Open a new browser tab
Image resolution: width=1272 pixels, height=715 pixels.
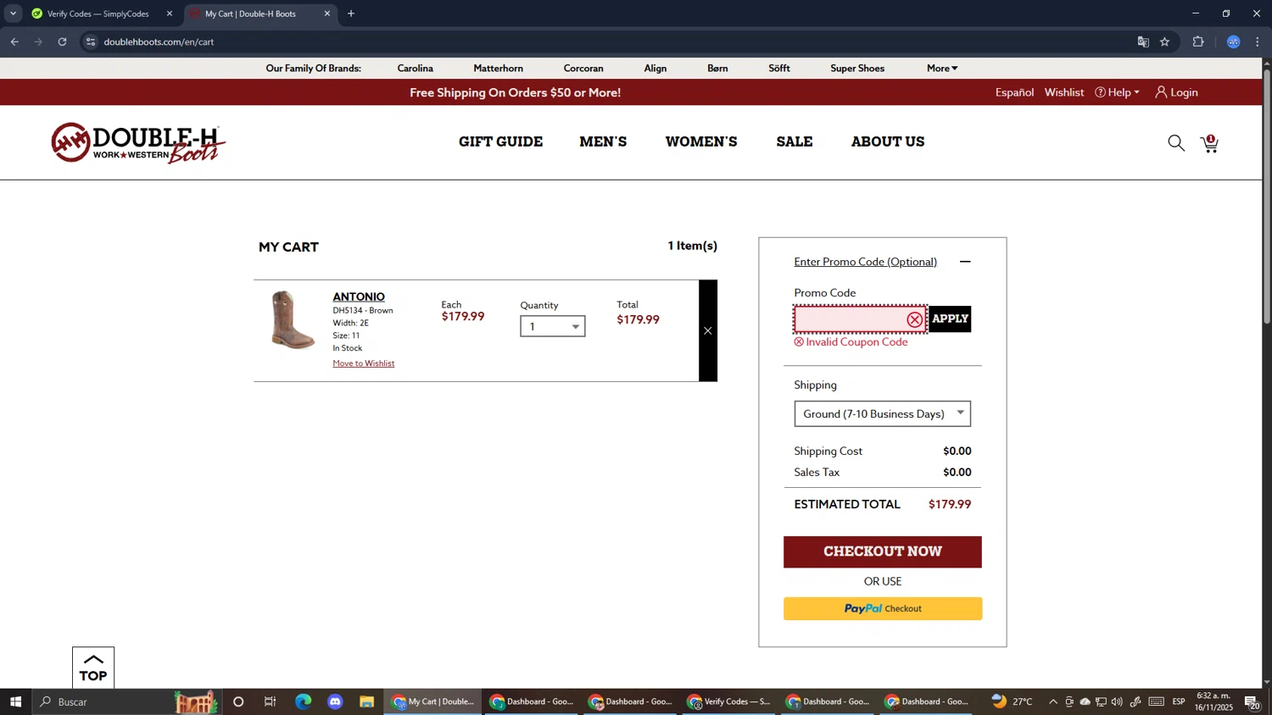(351, 14)
